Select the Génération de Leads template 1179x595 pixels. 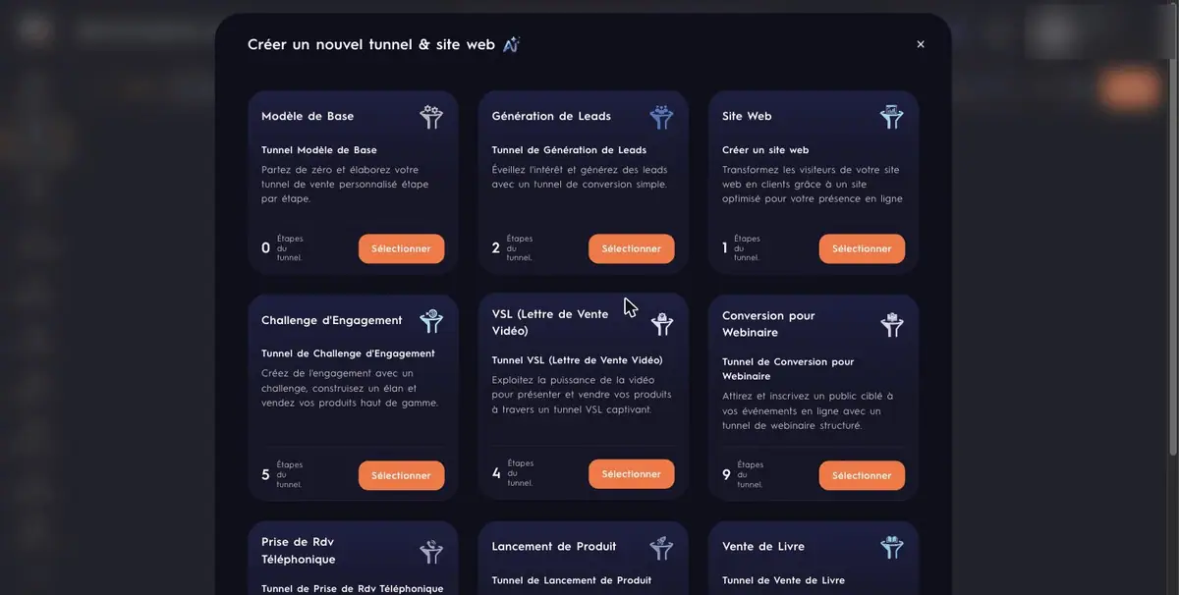(x=631, y=248)
